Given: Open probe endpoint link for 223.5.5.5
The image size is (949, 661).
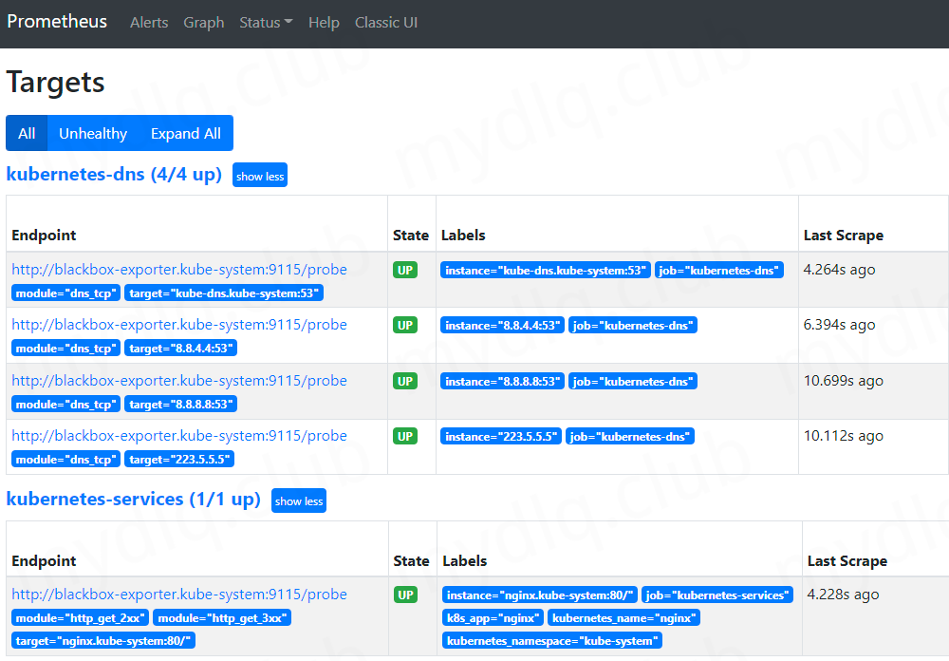Looking at the screenshot, I should coord(179,436).
